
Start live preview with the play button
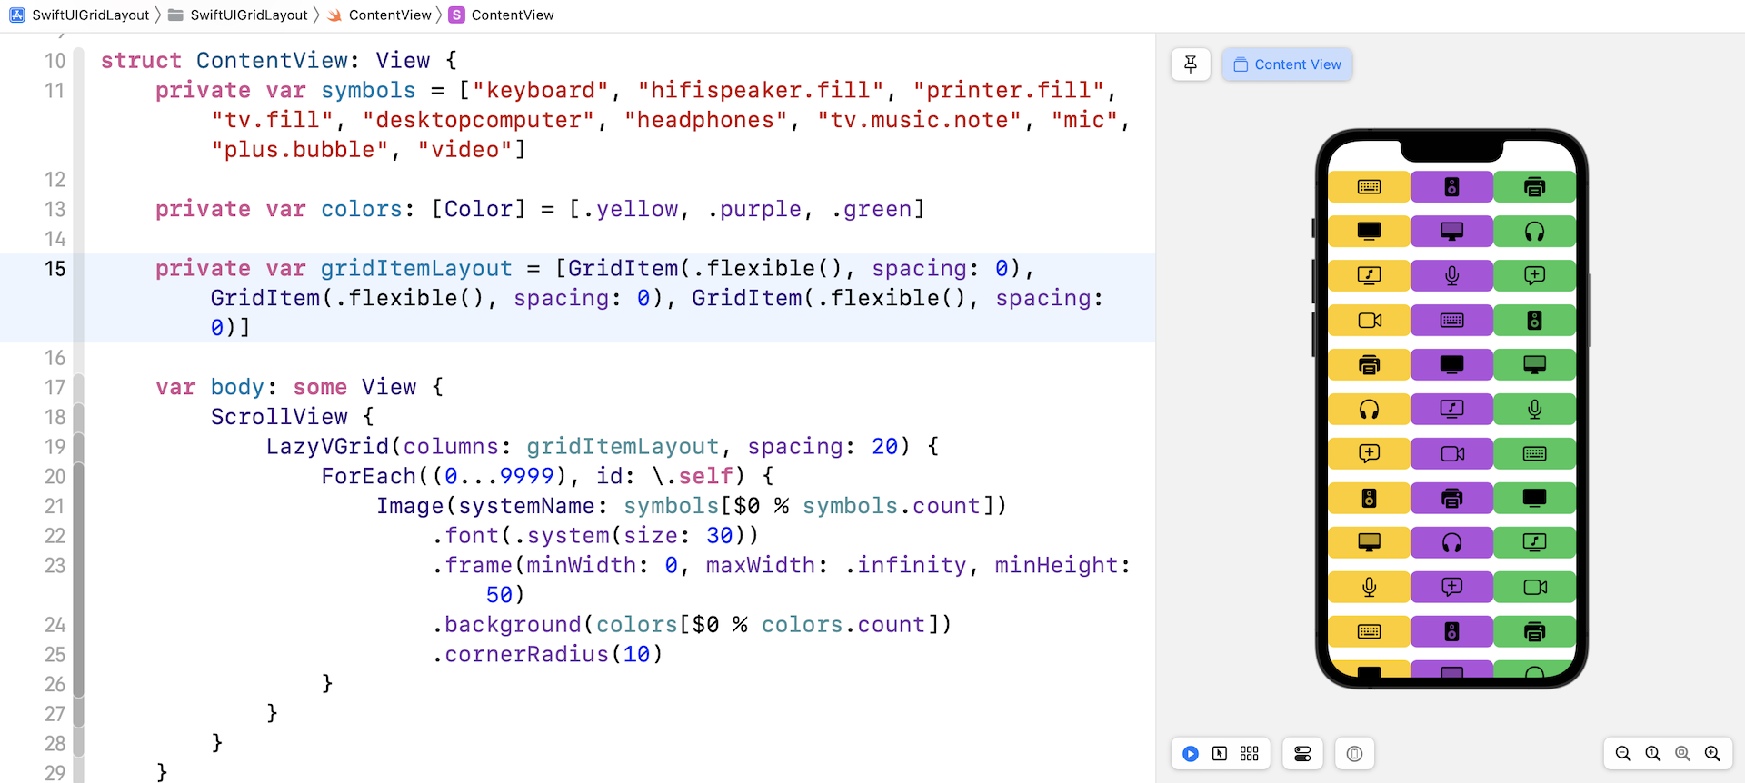point(1191,754)
